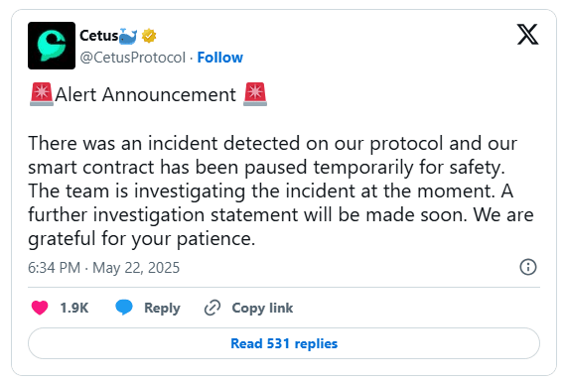Click the siren emoji before Alert Announcement
The width and height of the screenshot is (566, 382).
point(42,94)
